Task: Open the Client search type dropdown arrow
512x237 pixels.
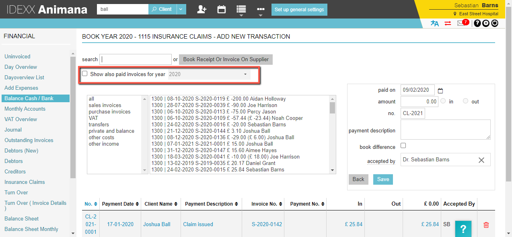Action: click(181, 9)
